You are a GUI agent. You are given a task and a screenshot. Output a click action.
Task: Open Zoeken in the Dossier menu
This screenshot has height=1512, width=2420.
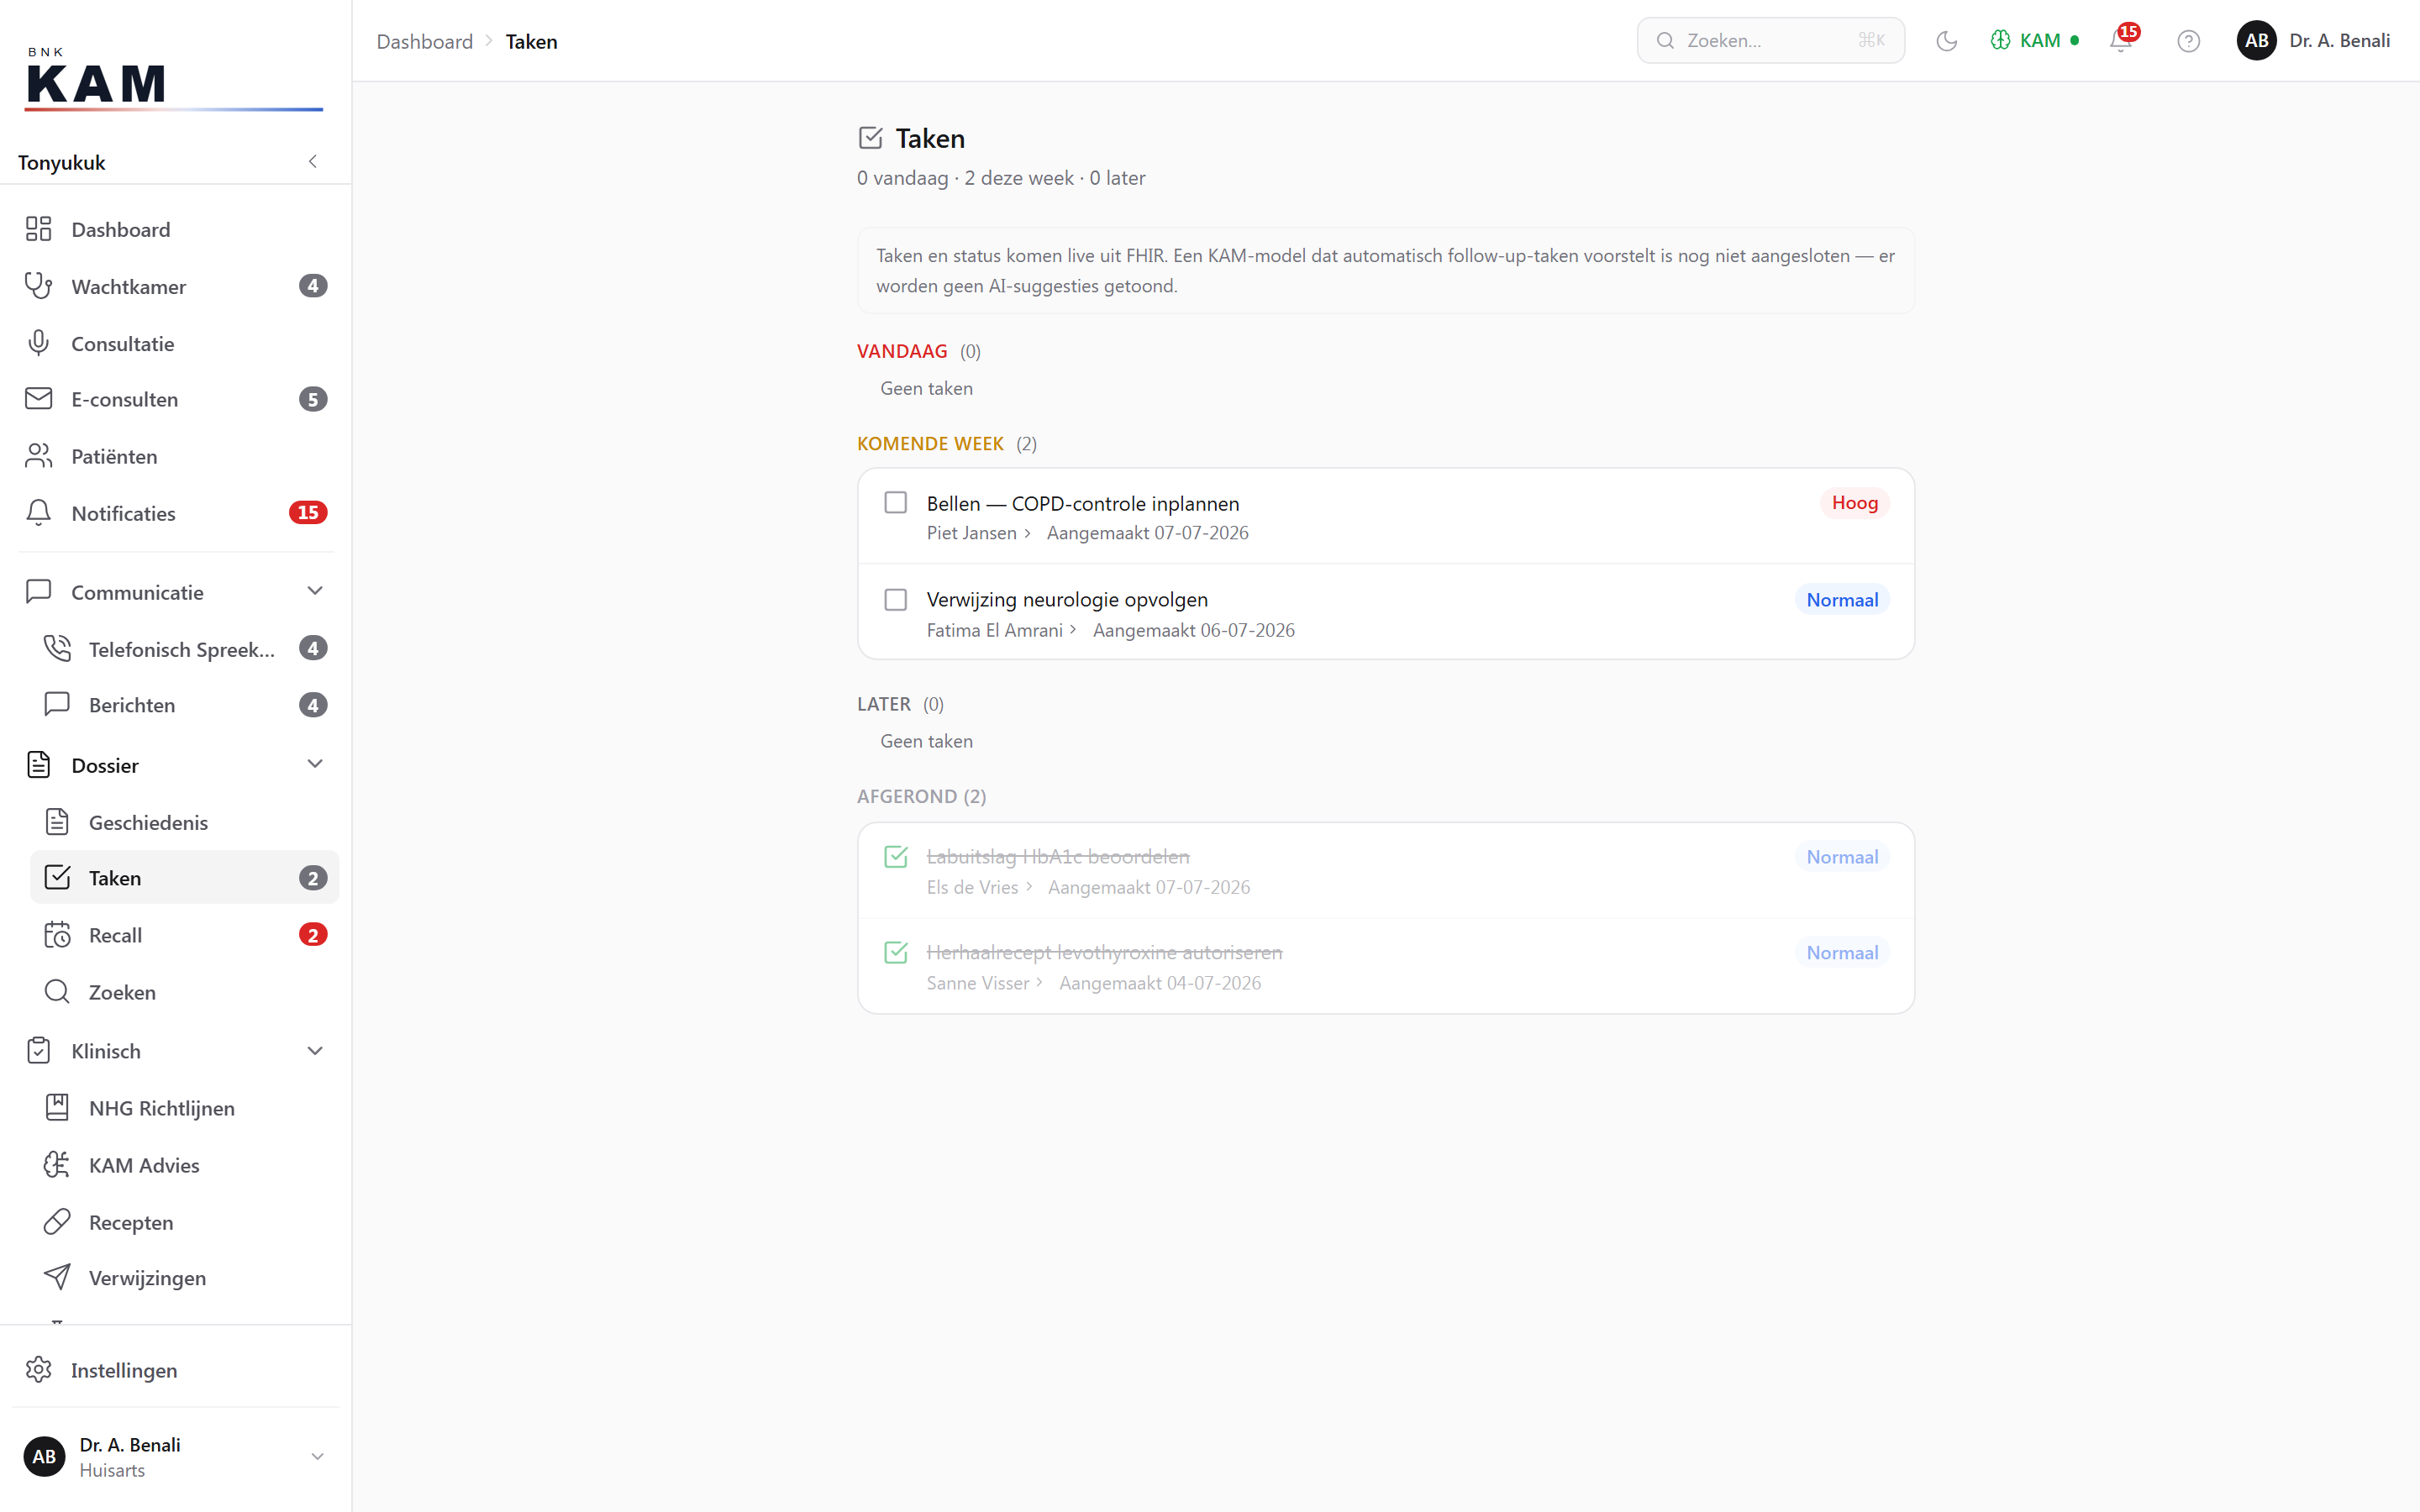[x=184, y=992]
